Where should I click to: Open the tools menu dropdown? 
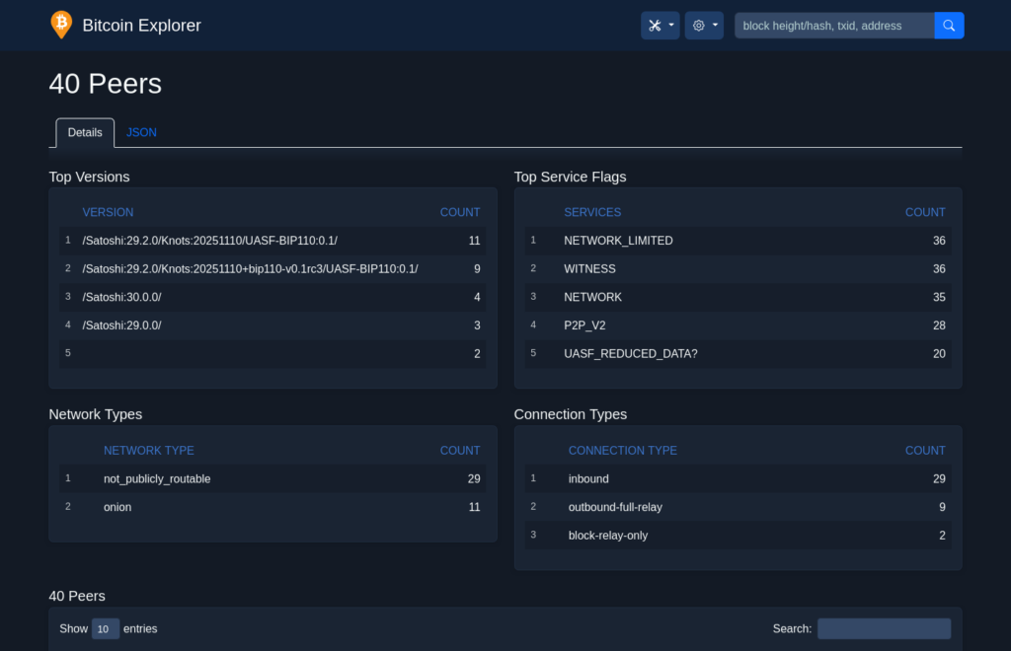coord(660,26)
